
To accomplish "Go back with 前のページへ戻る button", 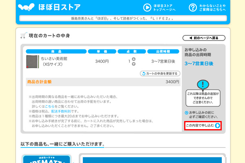I will tap(204, 38).
